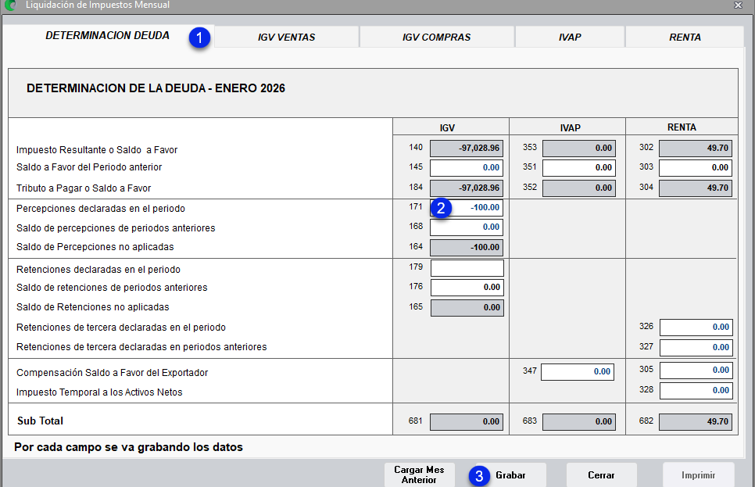Close the Liquidación de Impuestos Mensual window

click(738, 5)
